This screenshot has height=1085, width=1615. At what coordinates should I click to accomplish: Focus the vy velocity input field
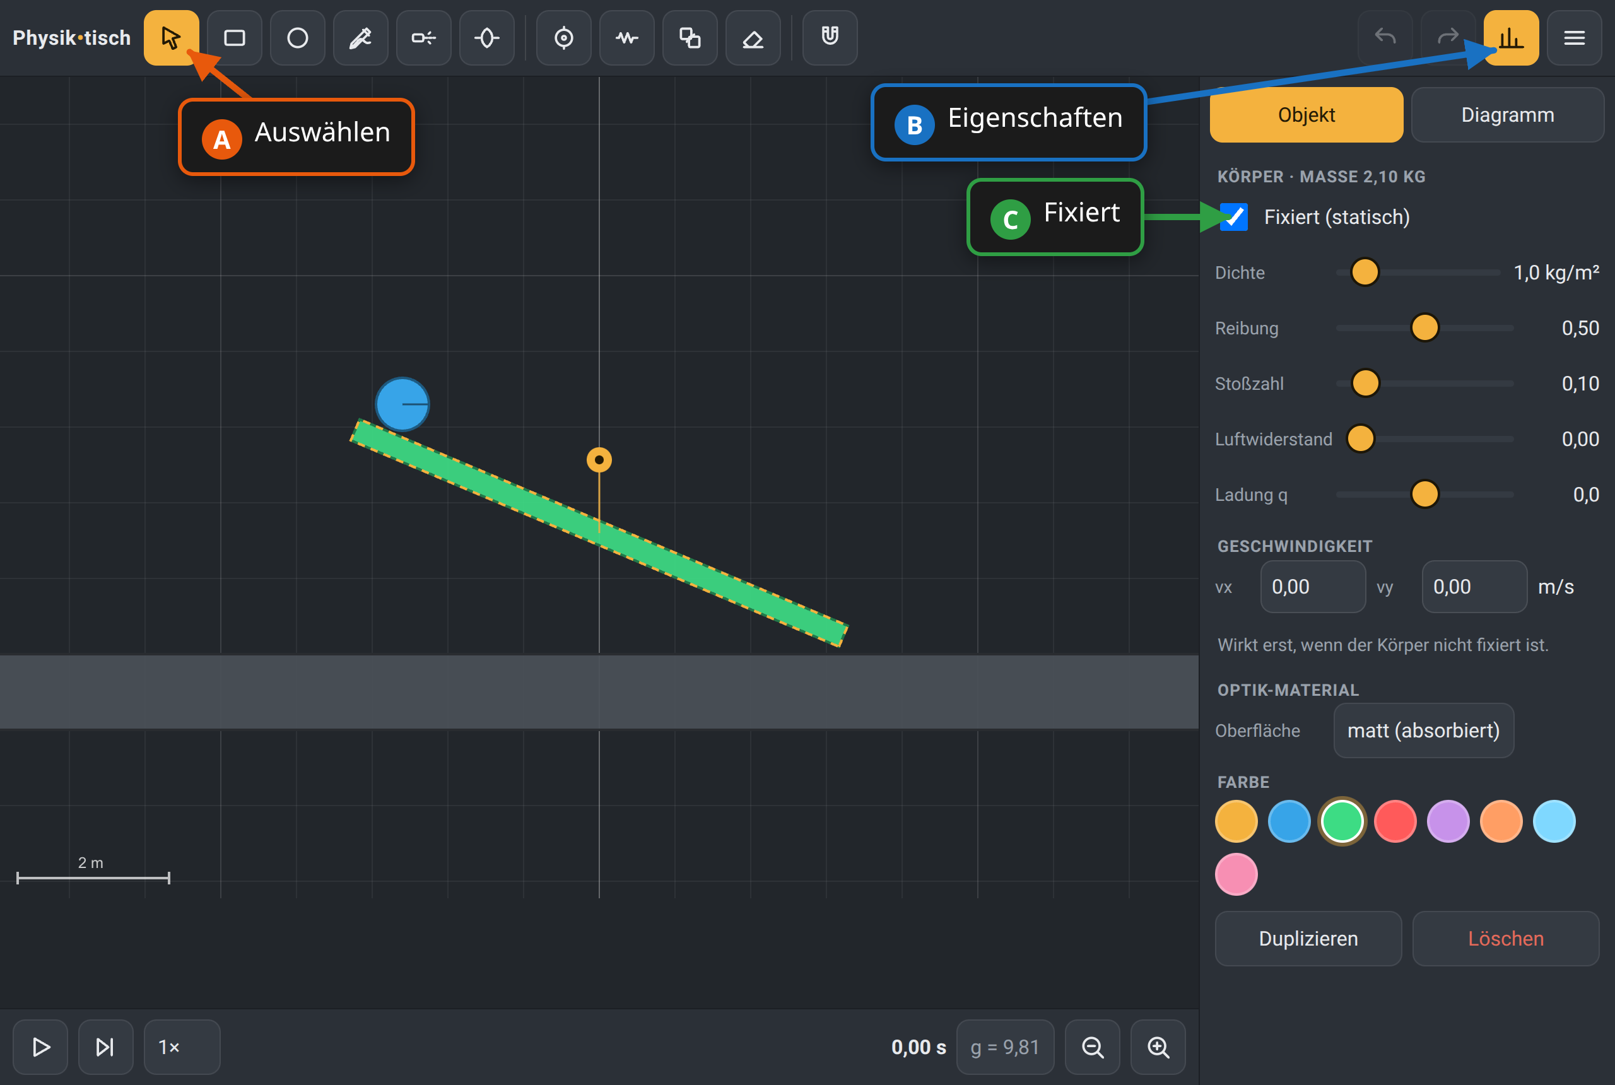tap(1474, 587)
